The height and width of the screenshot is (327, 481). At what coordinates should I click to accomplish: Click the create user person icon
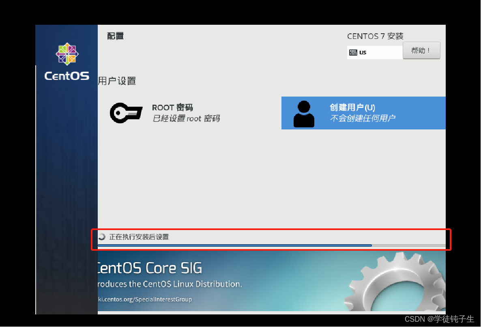pyautogui.click(x=304, y=114)
